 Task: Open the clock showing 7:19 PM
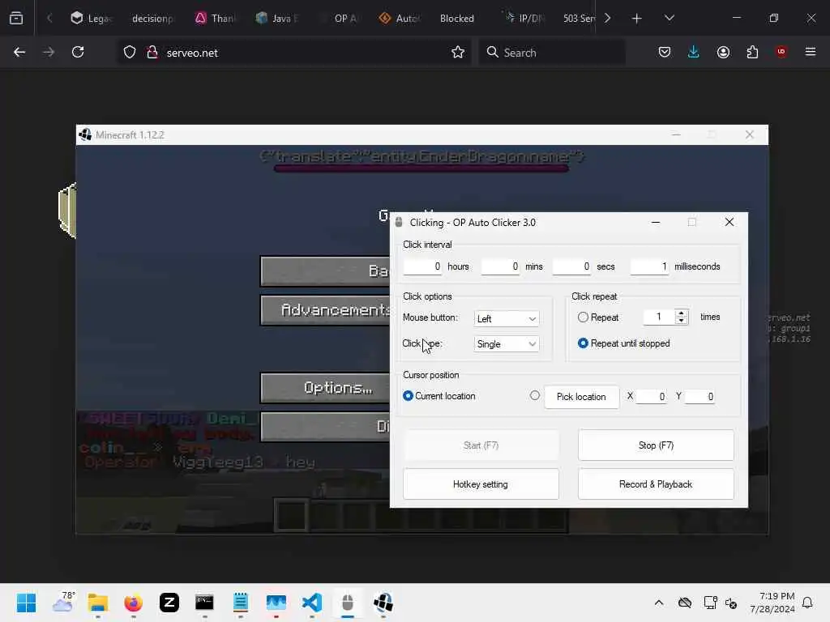click(772, 603)
